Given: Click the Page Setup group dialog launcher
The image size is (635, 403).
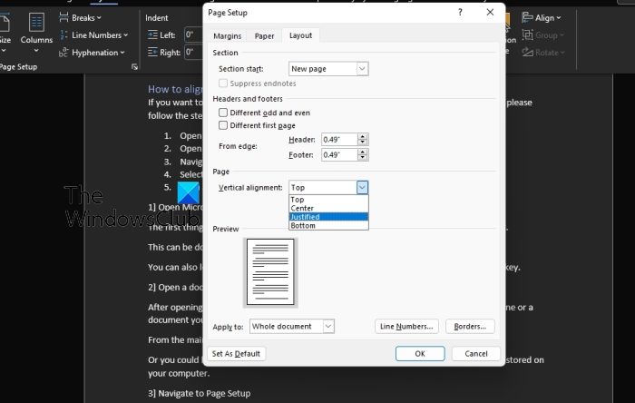Looking at the screenshot, I should coord(134,67).
